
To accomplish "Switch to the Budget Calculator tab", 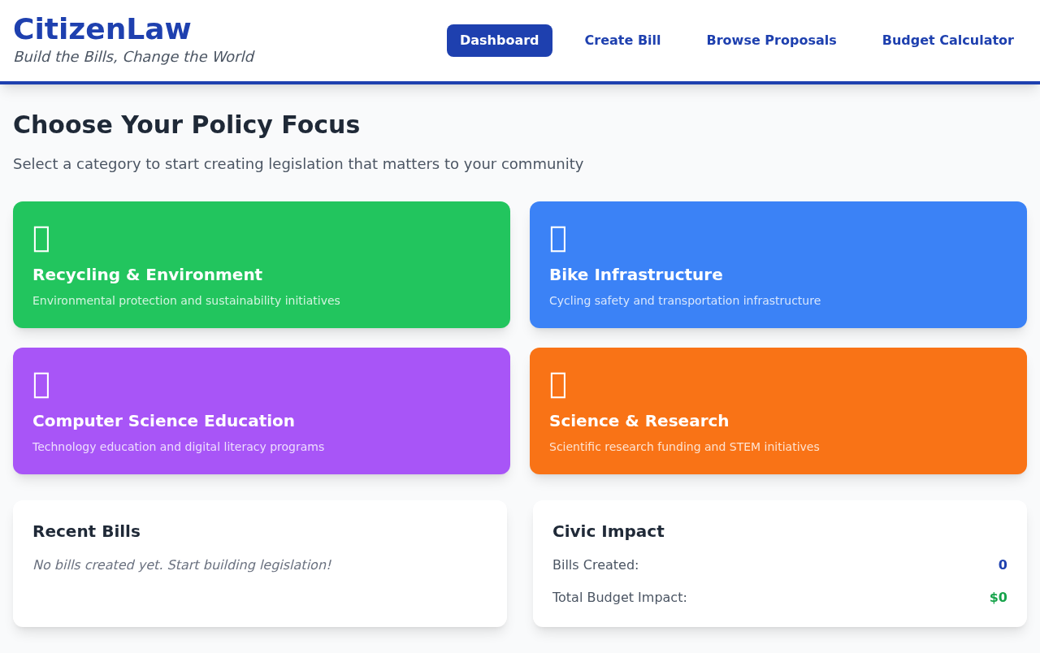I will point(947,41).
